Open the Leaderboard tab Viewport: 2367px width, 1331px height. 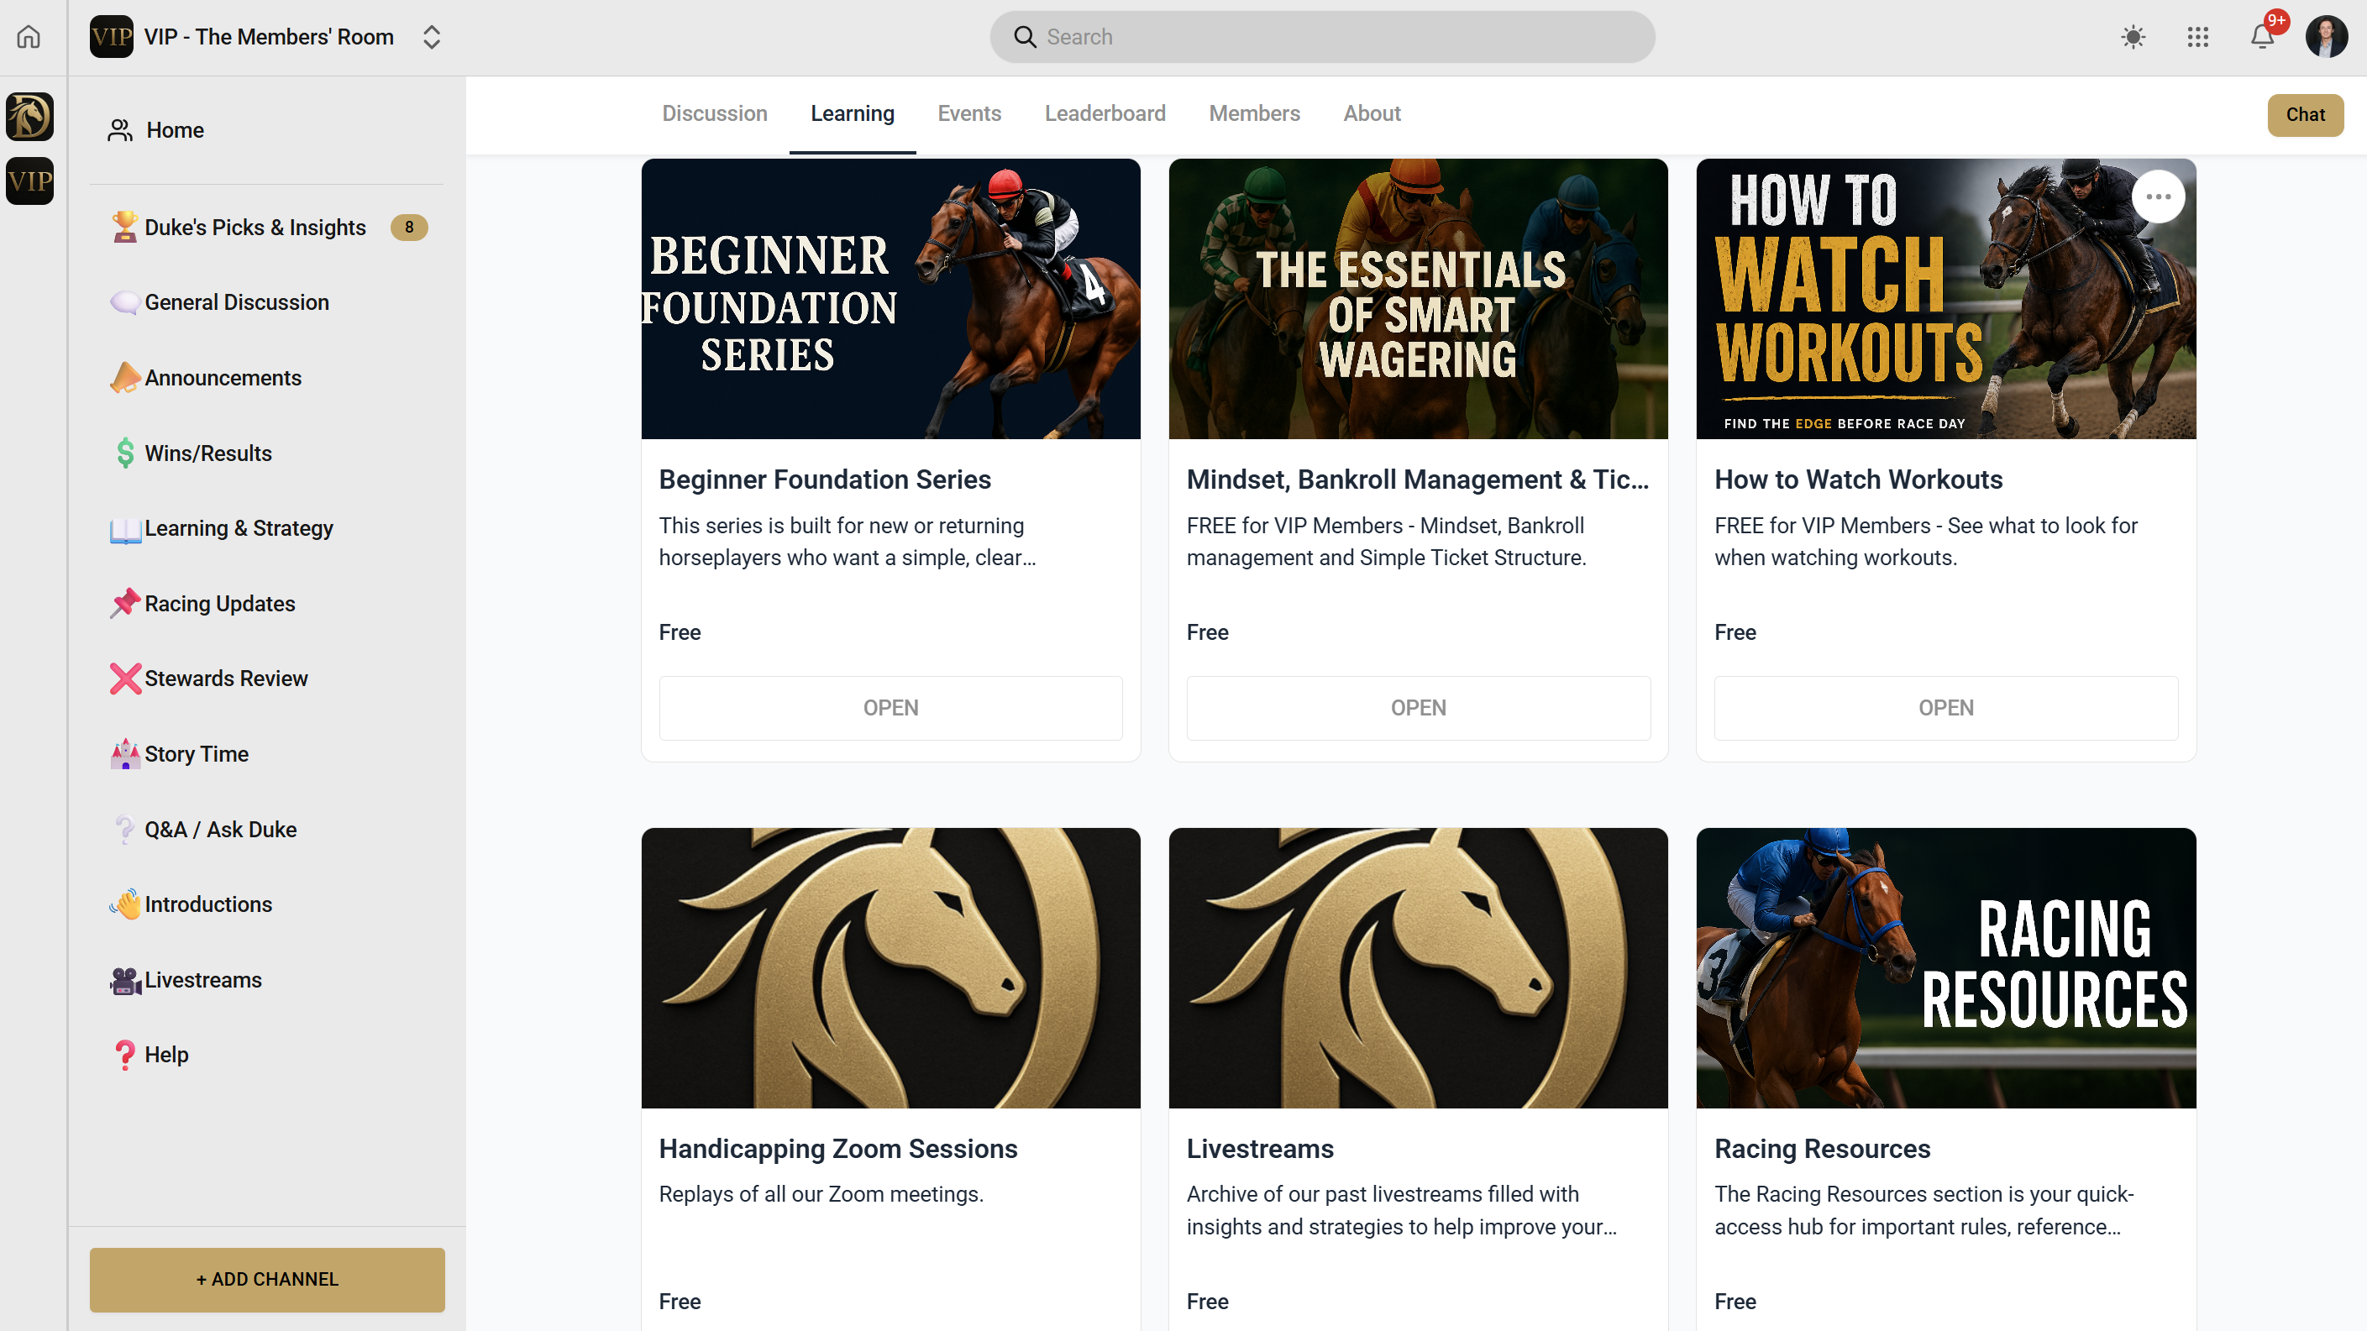1105,114
